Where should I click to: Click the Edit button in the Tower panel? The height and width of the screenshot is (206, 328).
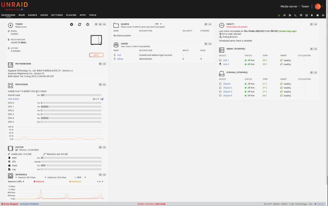[x=96, y=55]
